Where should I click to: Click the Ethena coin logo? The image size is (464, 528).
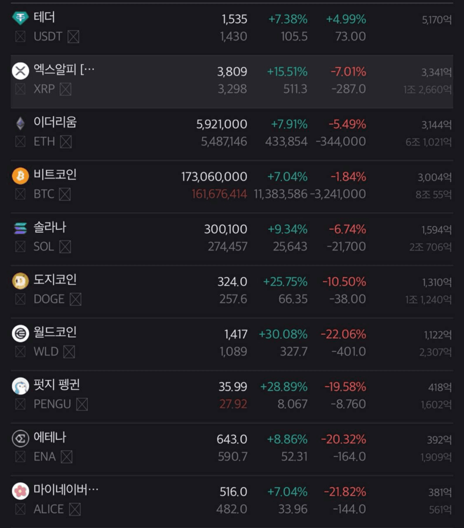pos(20,438)
